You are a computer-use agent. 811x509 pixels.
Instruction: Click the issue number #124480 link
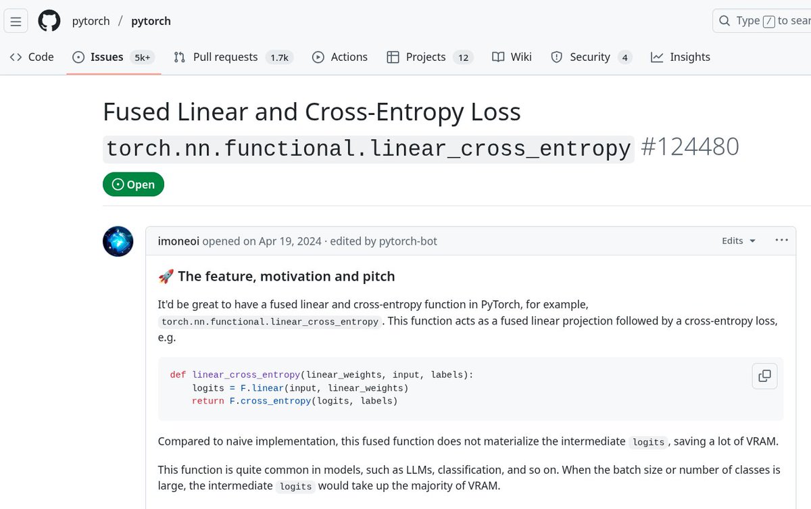click(x=690, y=146)
